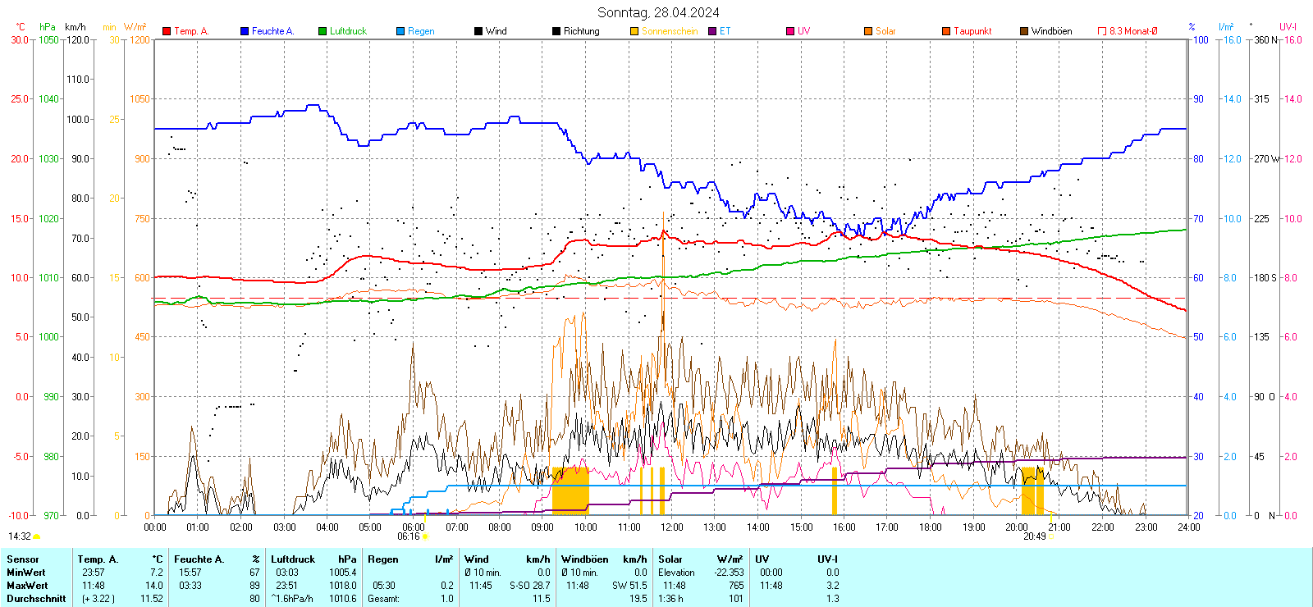Click the brown Windböen legend square
This screenshot has height=607, width=1313.
coord(1024,31)
